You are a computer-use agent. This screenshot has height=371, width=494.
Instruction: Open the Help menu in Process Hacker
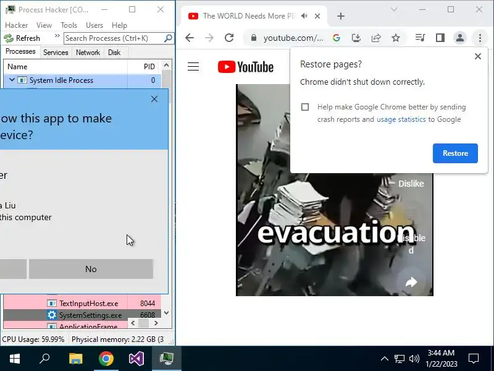[x=119, y=25]
